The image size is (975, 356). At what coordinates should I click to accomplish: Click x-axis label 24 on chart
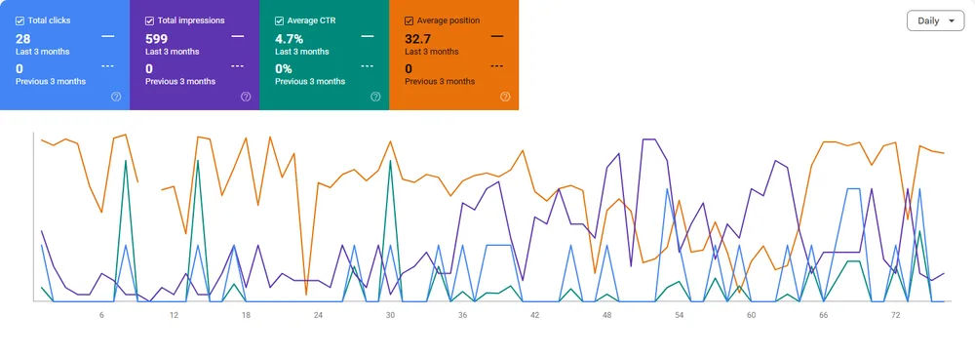coord(319,316)
